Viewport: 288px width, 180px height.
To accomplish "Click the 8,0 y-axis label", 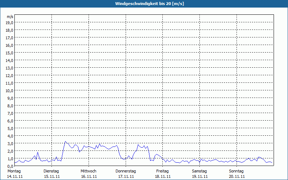I will click(10, 106).
